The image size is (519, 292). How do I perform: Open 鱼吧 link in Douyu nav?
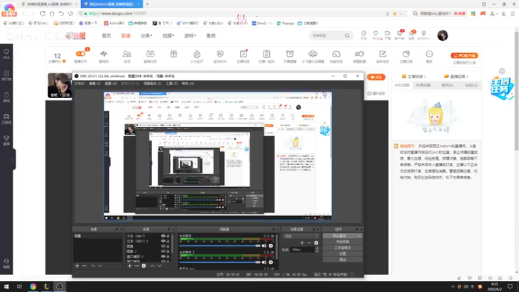tap(211, 36)
